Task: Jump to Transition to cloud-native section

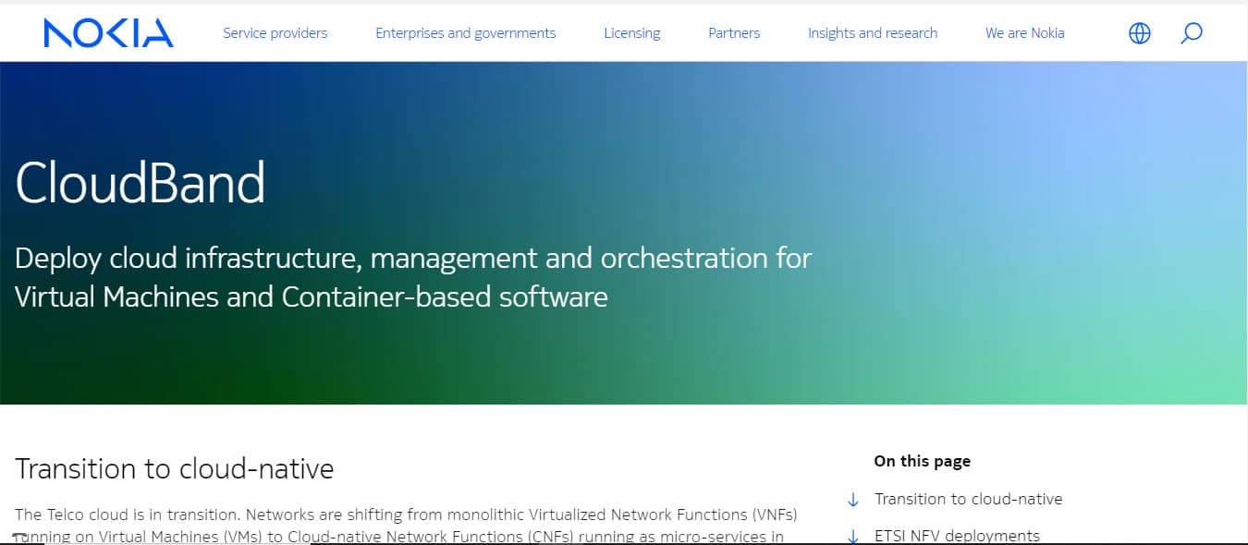Action: coord(968,499)
